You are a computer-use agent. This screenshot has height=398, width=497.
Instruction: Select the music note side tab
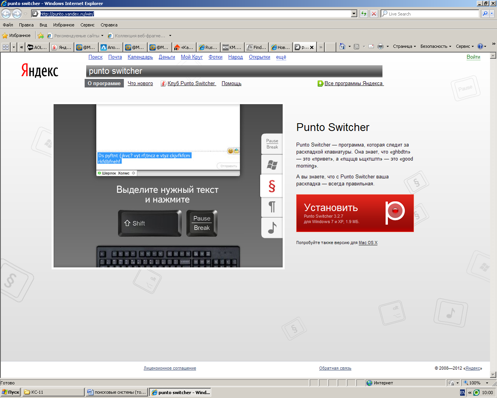272,228
